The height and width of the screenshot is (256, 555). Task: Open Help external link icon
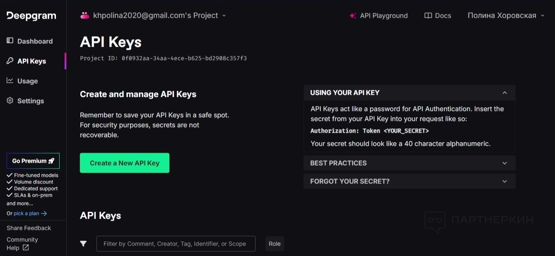[26, 248]
